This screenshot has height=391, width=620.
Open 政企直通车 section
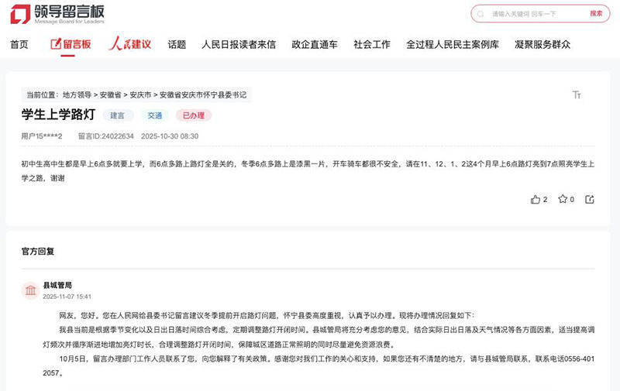coord(315,44)
